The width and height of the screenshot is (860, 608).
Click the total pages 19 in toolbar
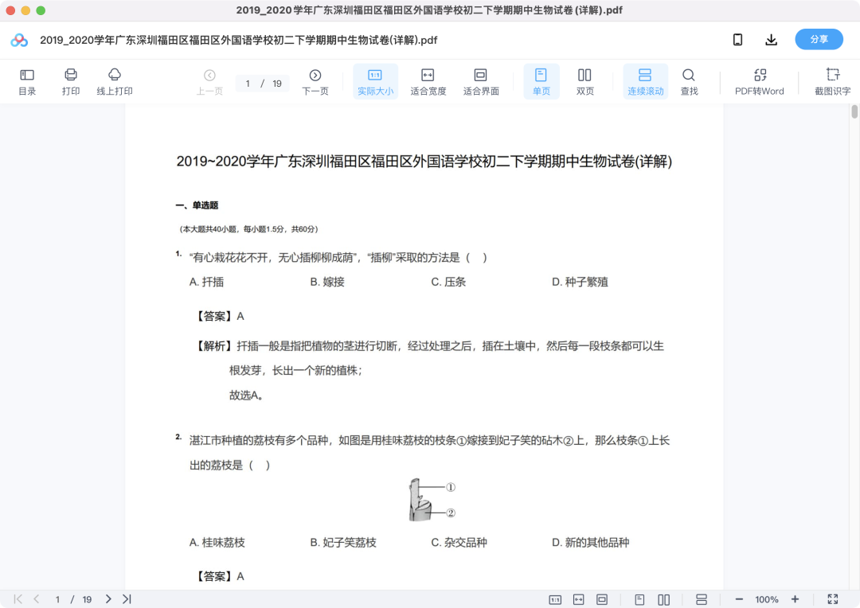(277, 84)
